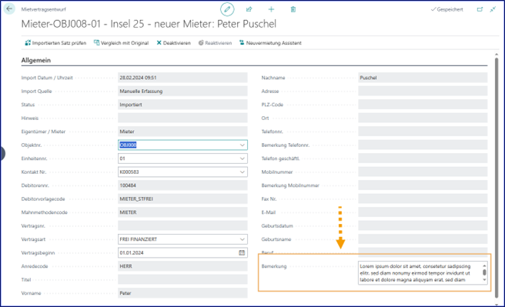505x307 pixels.
Task: Click the page vertical scrollbar
Action: [x=497, y=179]
